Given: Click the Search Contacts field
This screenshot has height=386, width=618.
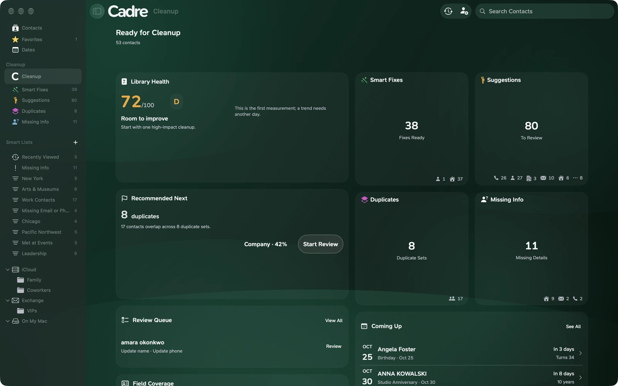Looking at the screenshot, I should pos(545,11).
